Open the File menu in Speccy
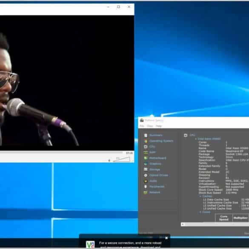 142,126
